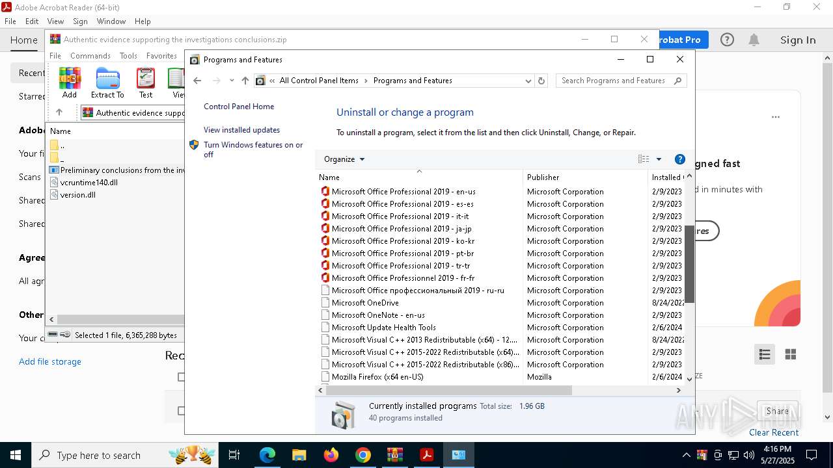The image size is (833, 468).
Task: Switch to WinRAR on taskbar
Action: tap(395, 455)
